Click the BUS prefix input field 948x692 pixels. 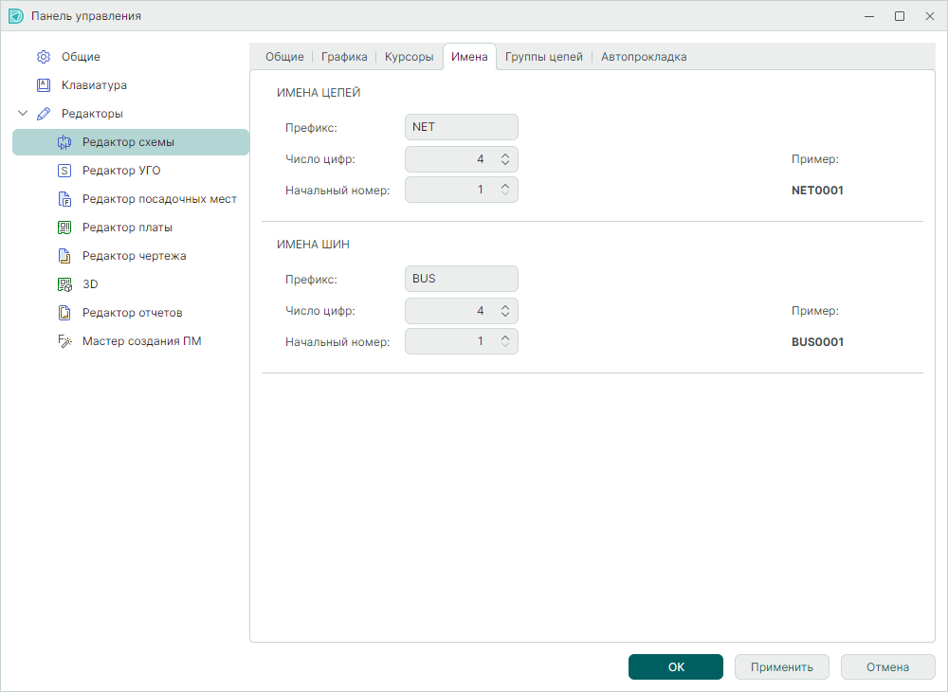click(x=461, y=279)
